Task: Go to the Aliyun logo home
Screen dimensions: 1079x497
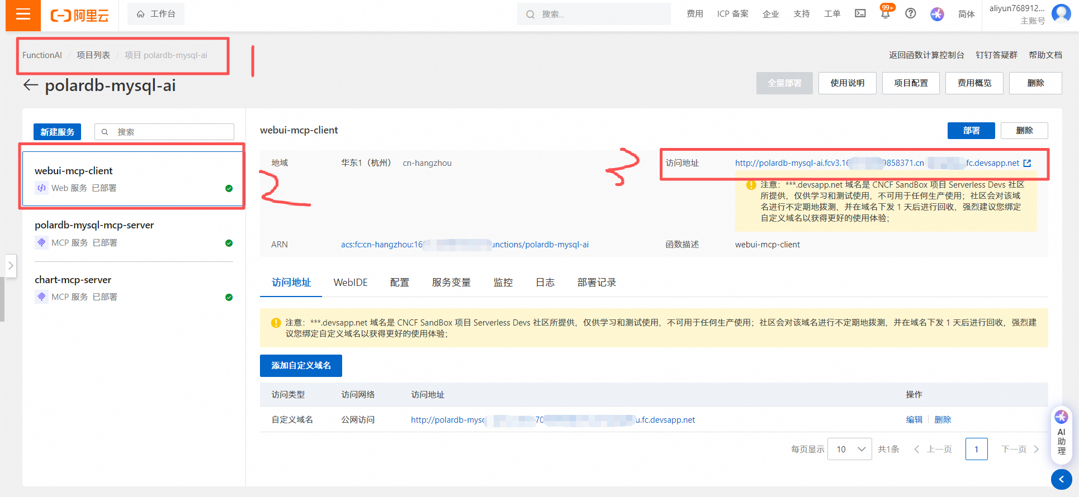Action: point(79,15)
